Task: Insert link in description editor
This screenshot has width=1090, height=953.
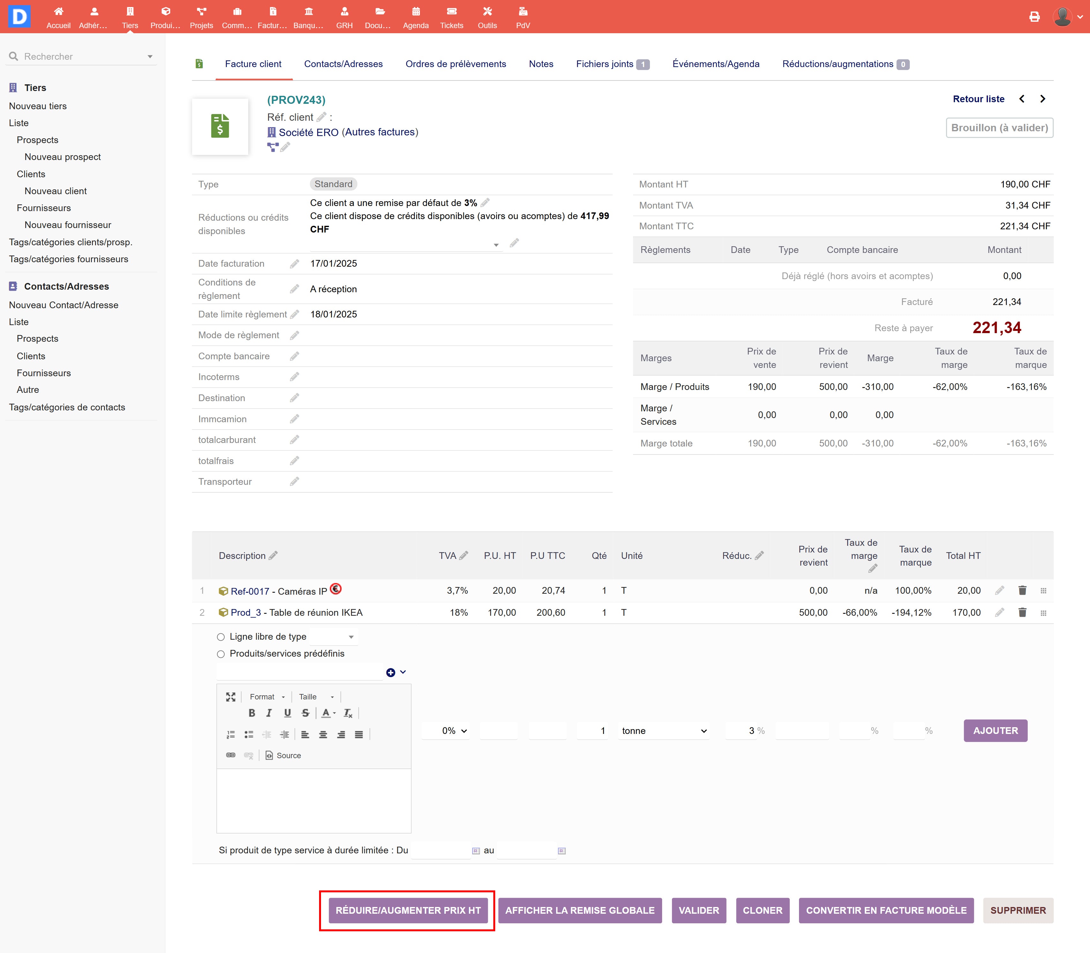Action: (x=230, y=755)
